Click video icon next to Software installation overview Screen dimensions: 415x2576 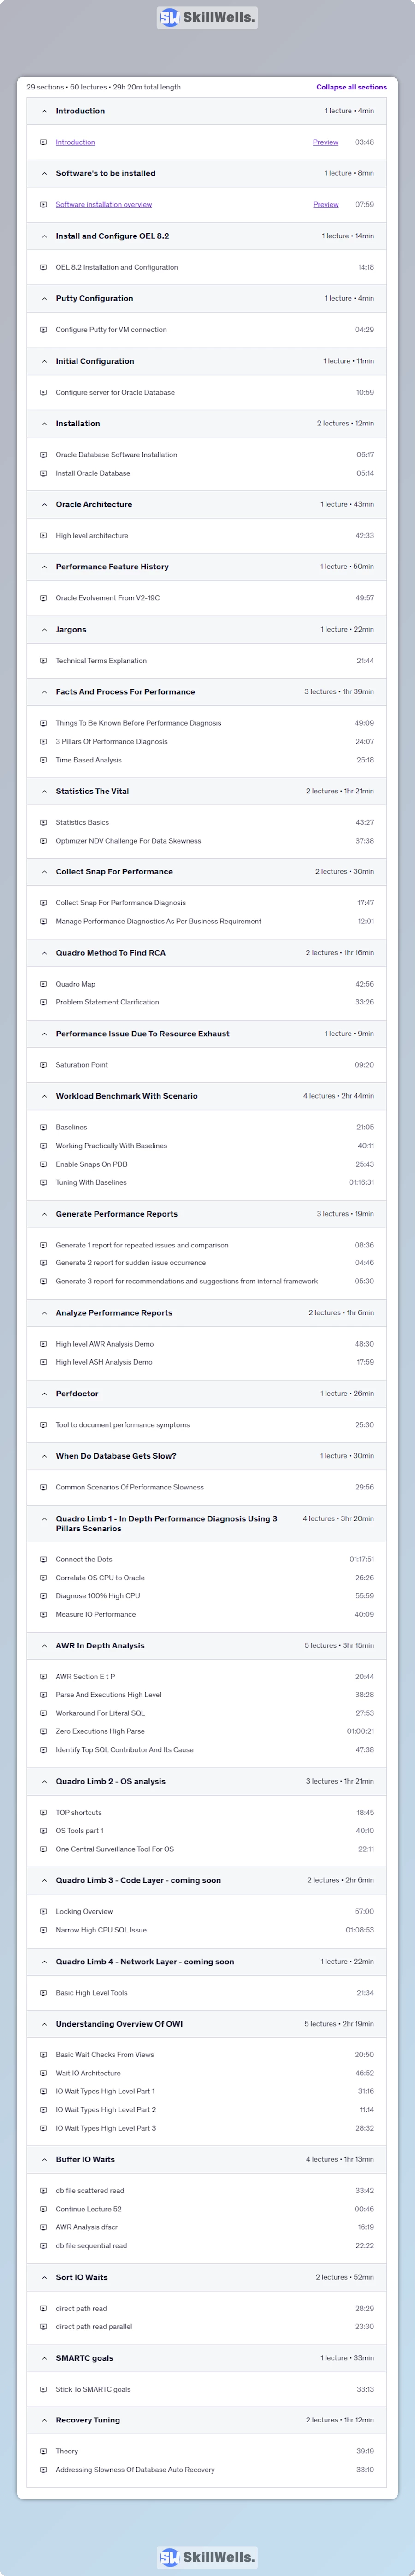(43, 205)
